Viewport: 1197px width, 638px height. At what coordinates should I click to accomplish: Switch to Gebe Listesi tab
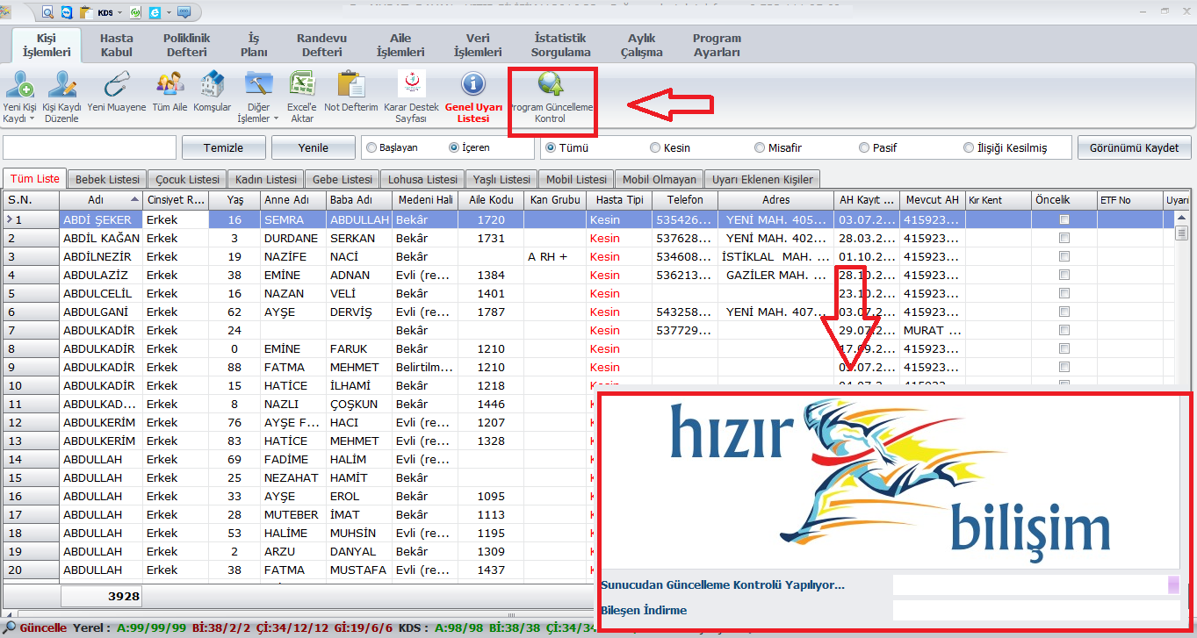343,179
